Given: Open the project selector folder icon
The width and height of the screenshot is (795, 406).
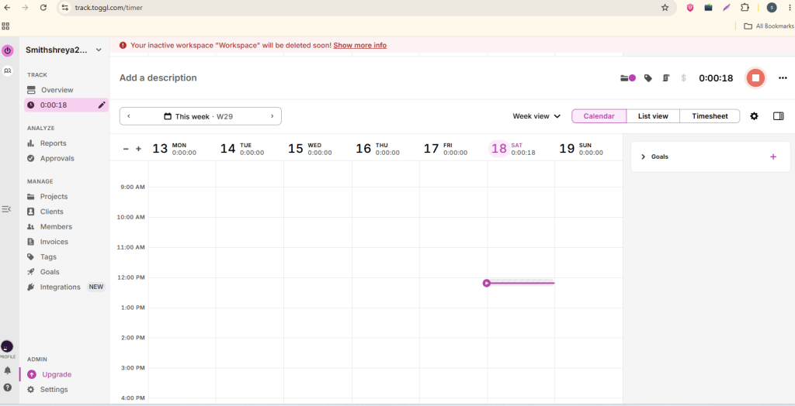Looking at the screenshot, I should (x=628, y=78).
